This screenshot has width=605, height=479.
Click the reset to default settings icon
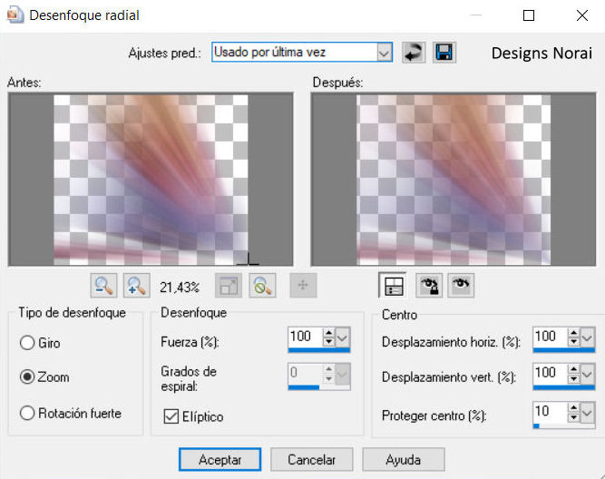pos(414,53)
